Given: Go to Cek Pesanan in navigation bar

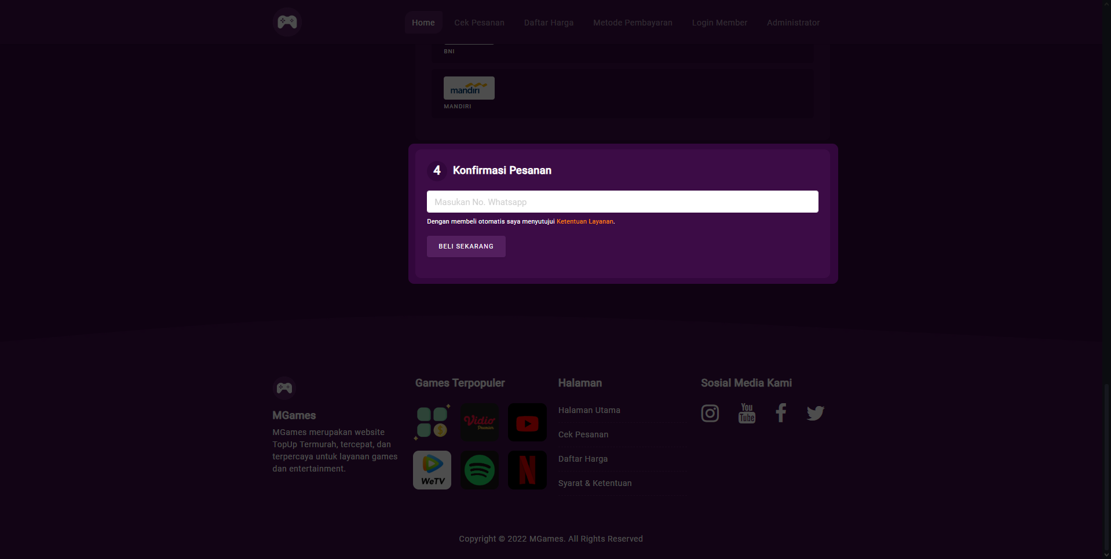Looking at the screenshot, I should (x=479, y=23).
